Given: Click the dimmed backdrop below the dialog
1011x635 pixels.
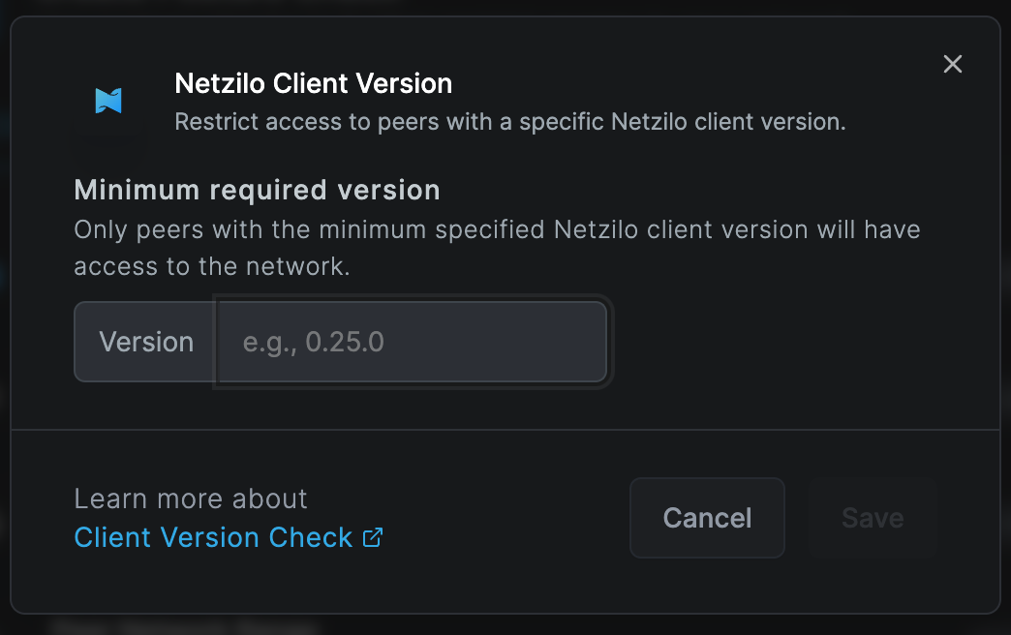Looking at the screenshot, I should [x=505, y=625].
